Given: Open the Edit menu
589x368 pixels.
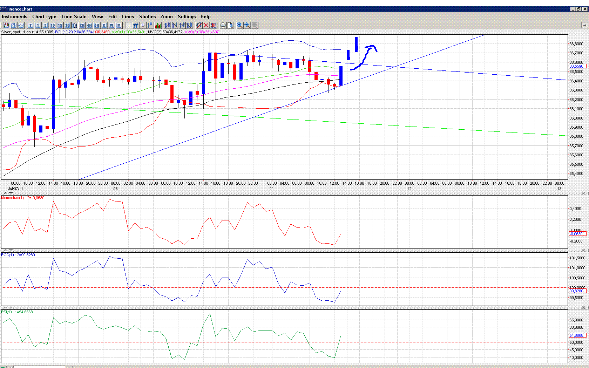Looking at the screenshot, I should pos(113,16).
